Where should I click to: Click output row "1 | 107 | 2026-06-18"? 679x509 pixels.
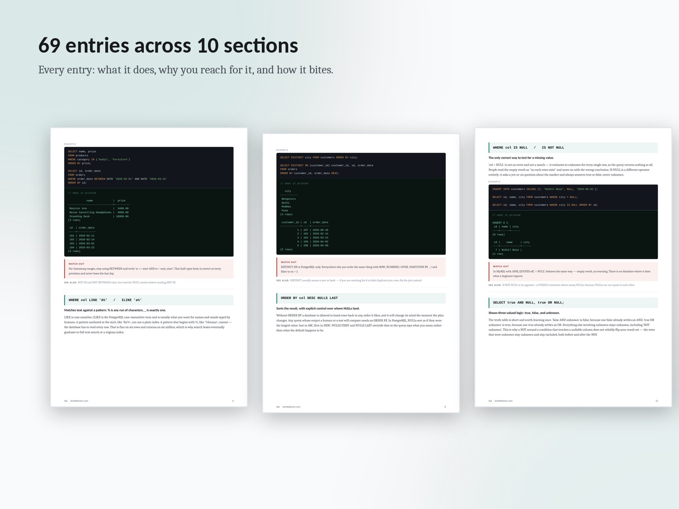tap(313, 230)
